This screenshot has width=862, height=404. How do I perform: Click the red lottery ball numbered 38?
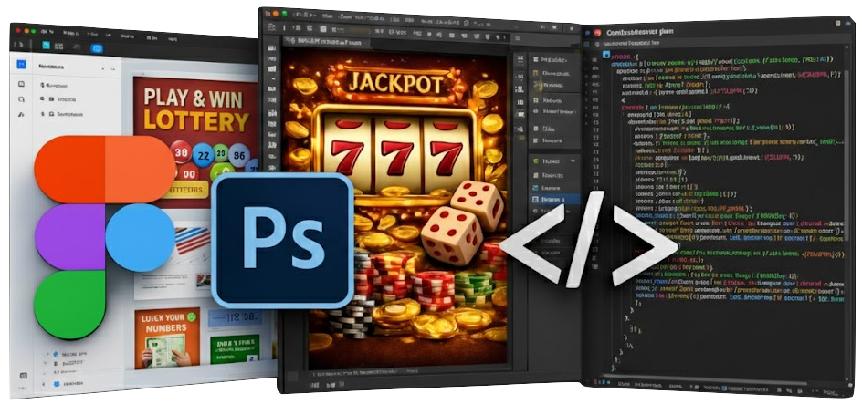(182, 152)
